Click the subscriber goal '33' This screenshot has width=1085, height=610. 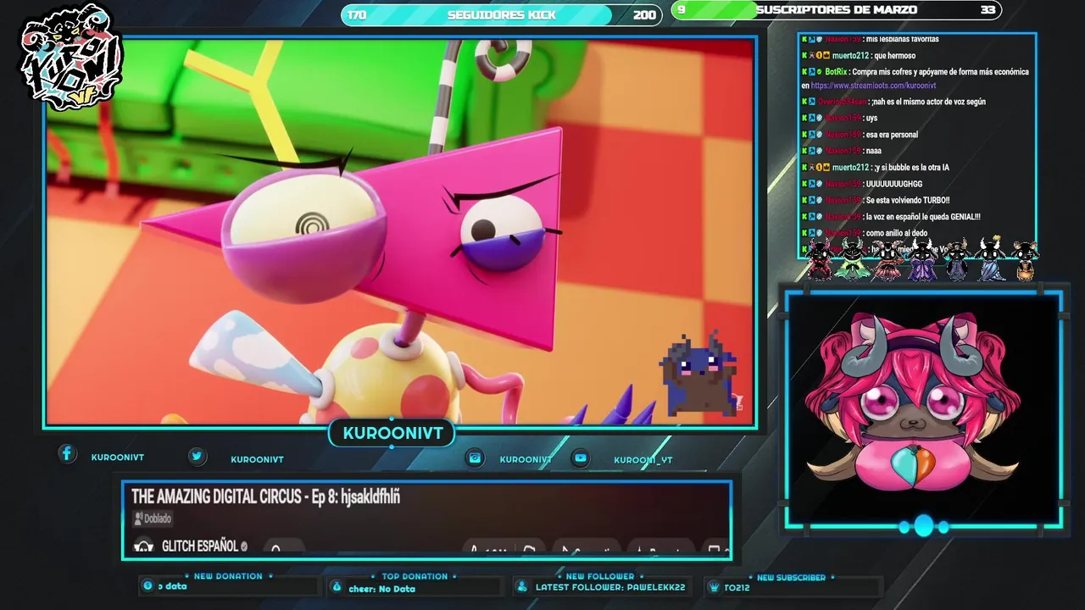[988, 10]
